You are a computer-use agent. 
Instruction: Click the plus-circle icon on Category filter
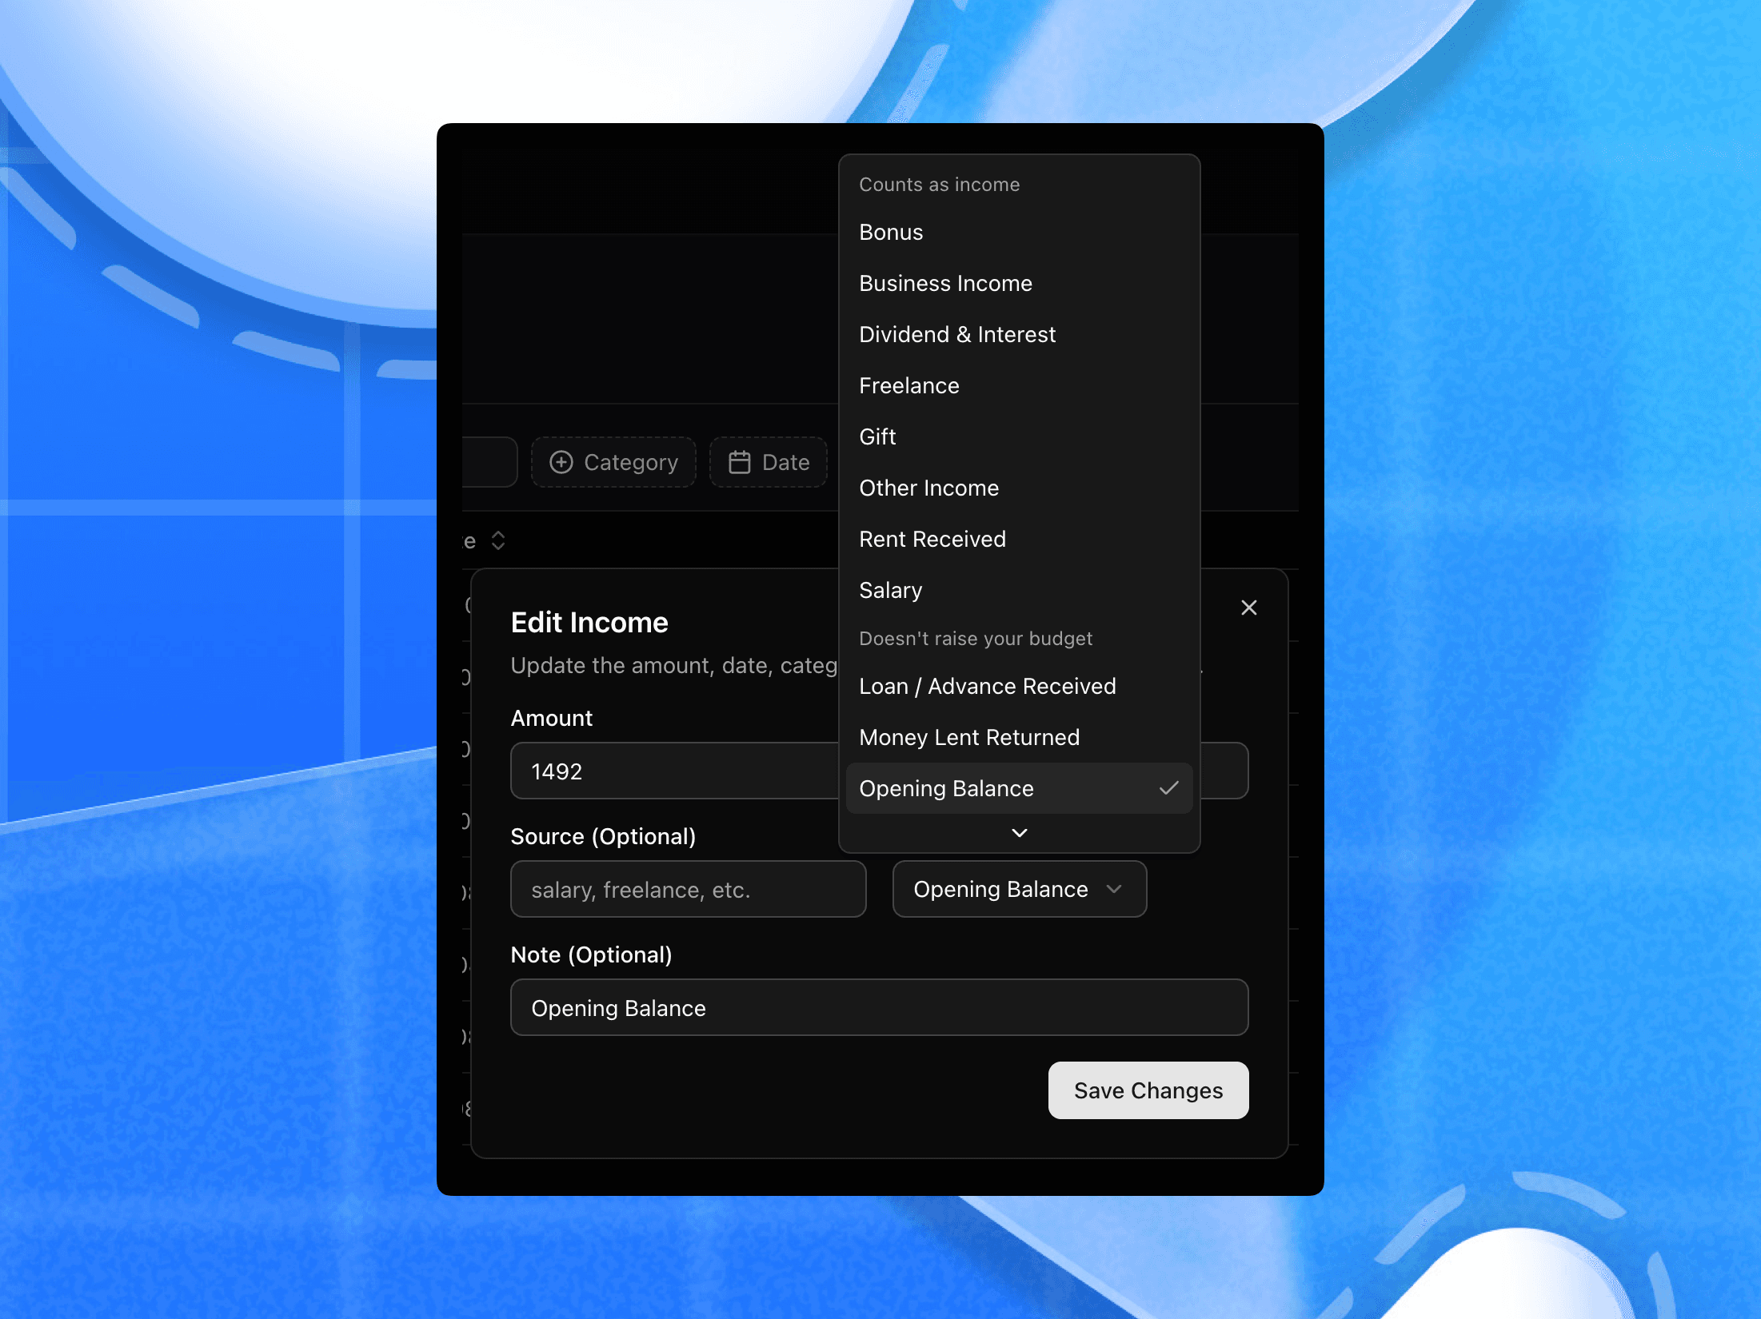(x=561, y=462)
